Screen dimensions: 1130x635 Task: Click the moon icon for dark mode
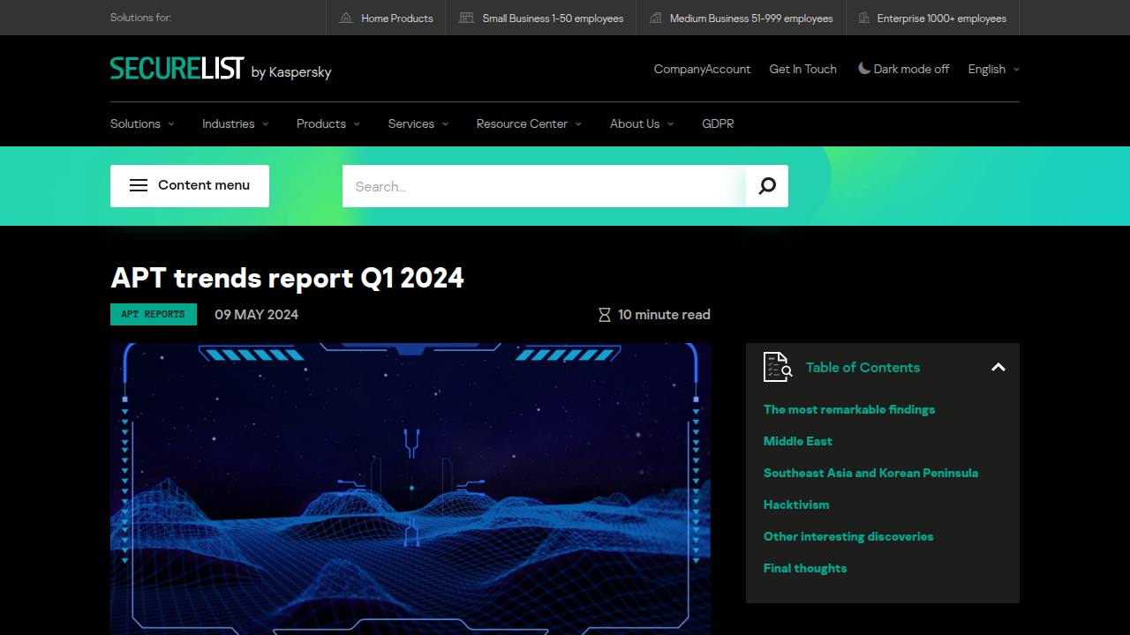coord(864,69)
